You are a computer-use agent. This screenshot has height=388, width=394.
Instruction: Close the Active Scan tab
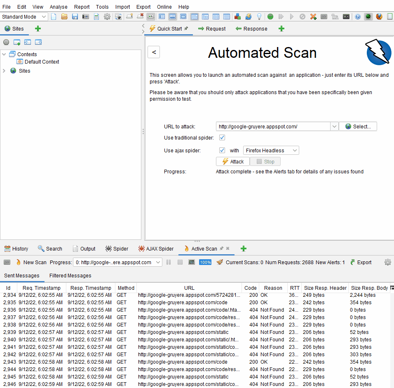227,248
